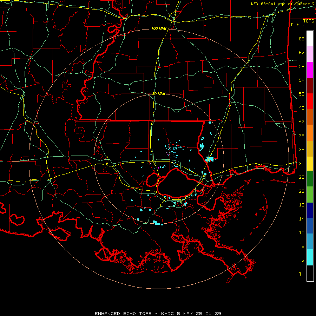Click the light green 22 kft legend swatch

click(310, 195)
